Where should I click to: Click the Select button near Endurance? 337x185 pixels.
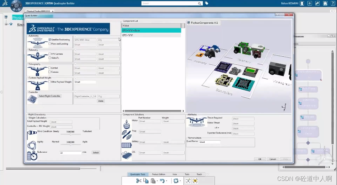click(x=96, y=153)
